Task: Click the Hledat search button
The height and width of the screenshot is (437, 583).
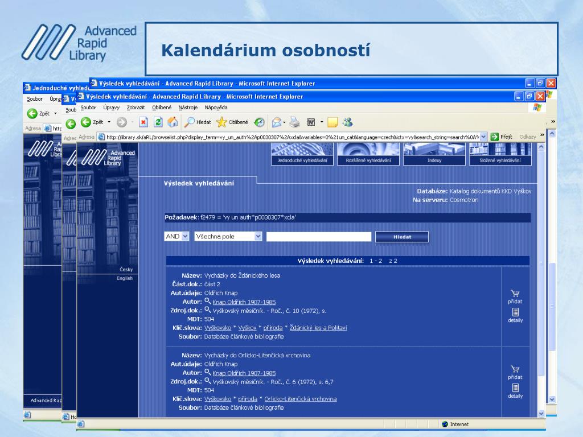Action: (402, 237)
